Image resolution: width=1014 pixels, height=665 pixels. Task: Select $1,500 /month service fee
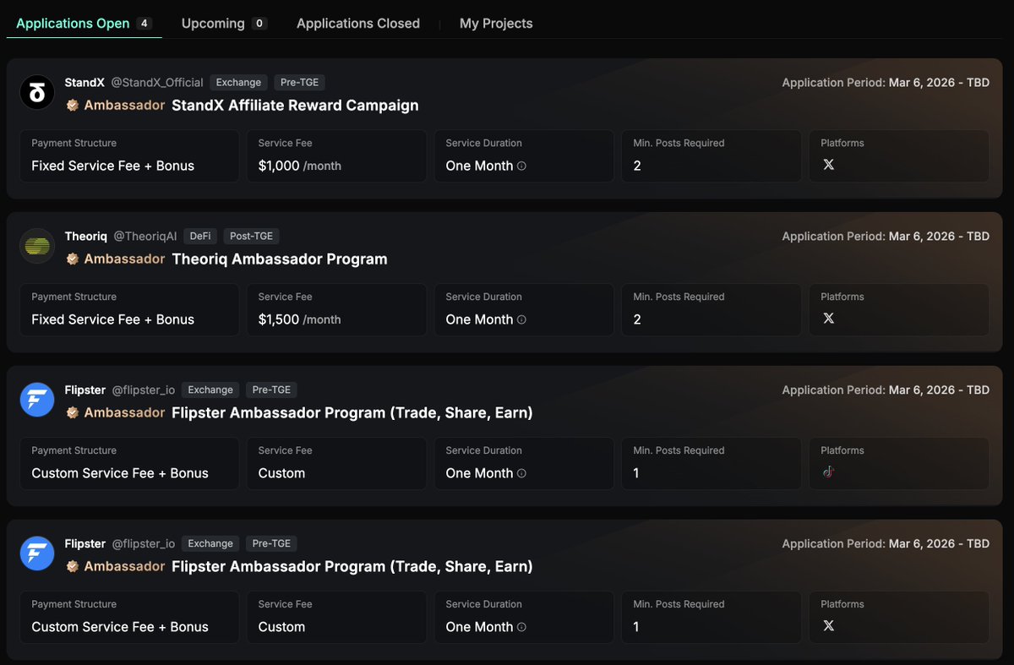[300, 319]
